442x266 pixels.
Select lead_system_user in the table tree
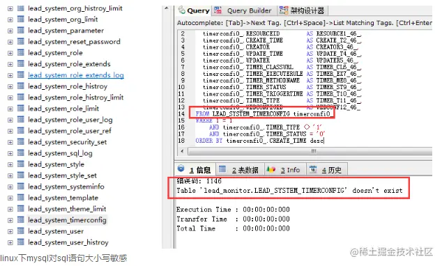click(x=56, y=231)
